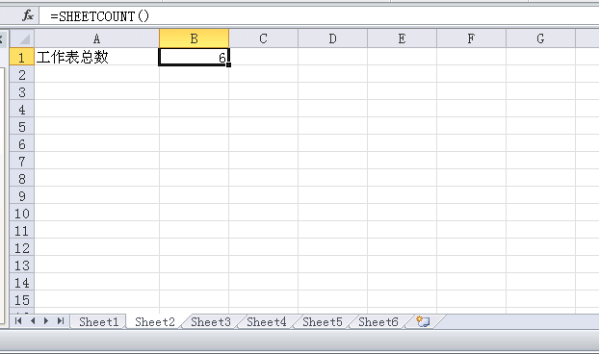Screen dimensions: 599x354
Task: Open the Sheet3 tab
Action: (211, 322)
